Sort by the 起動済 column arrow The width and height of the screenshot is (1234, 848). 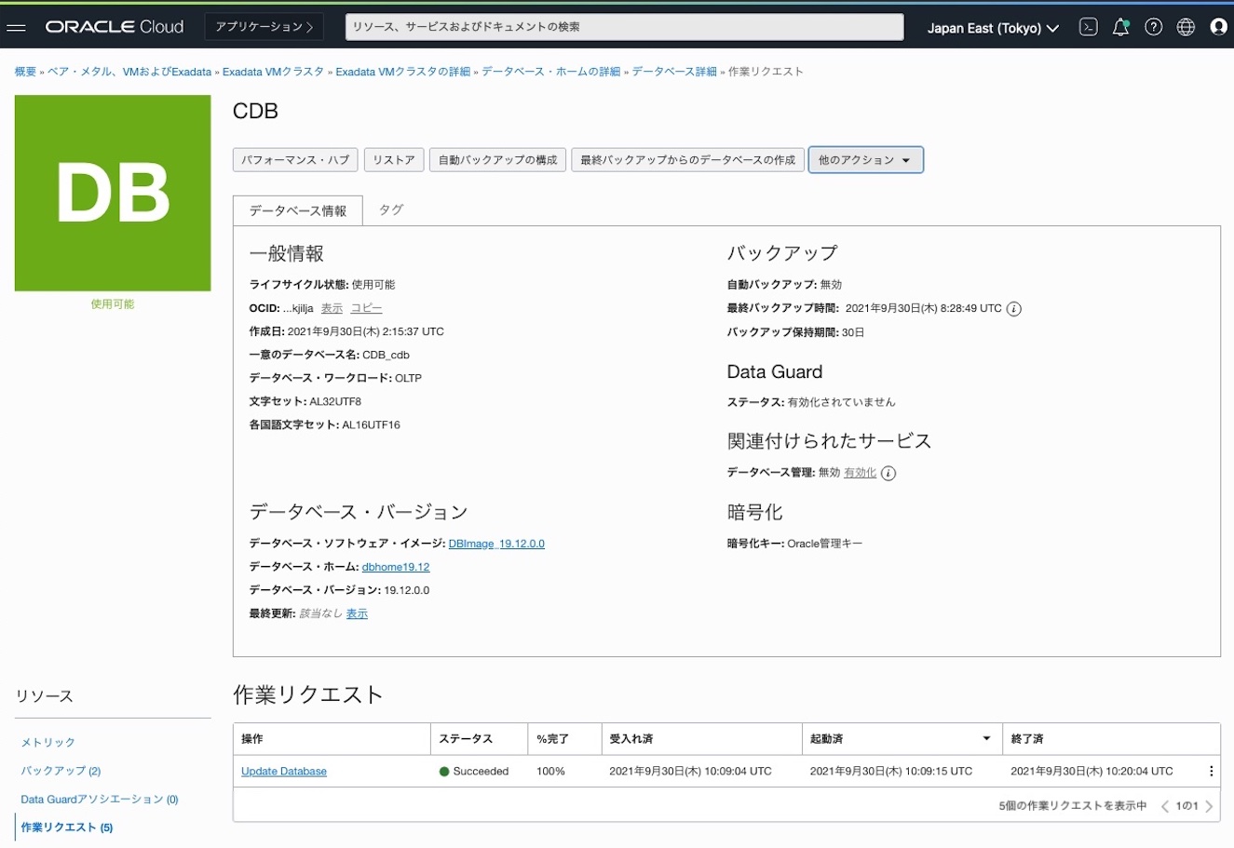[x=986, y=739]
